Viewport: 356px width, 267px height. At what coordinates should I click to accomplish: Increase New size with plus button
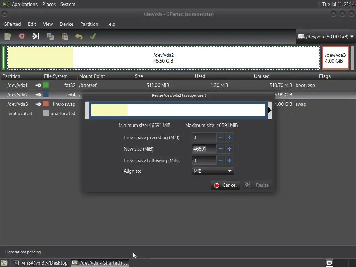click(229, 149)
